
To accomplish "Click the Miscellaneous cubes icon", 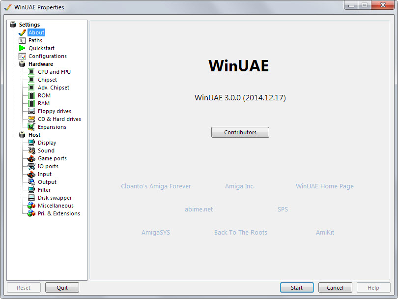I will [x=31, y=206].
